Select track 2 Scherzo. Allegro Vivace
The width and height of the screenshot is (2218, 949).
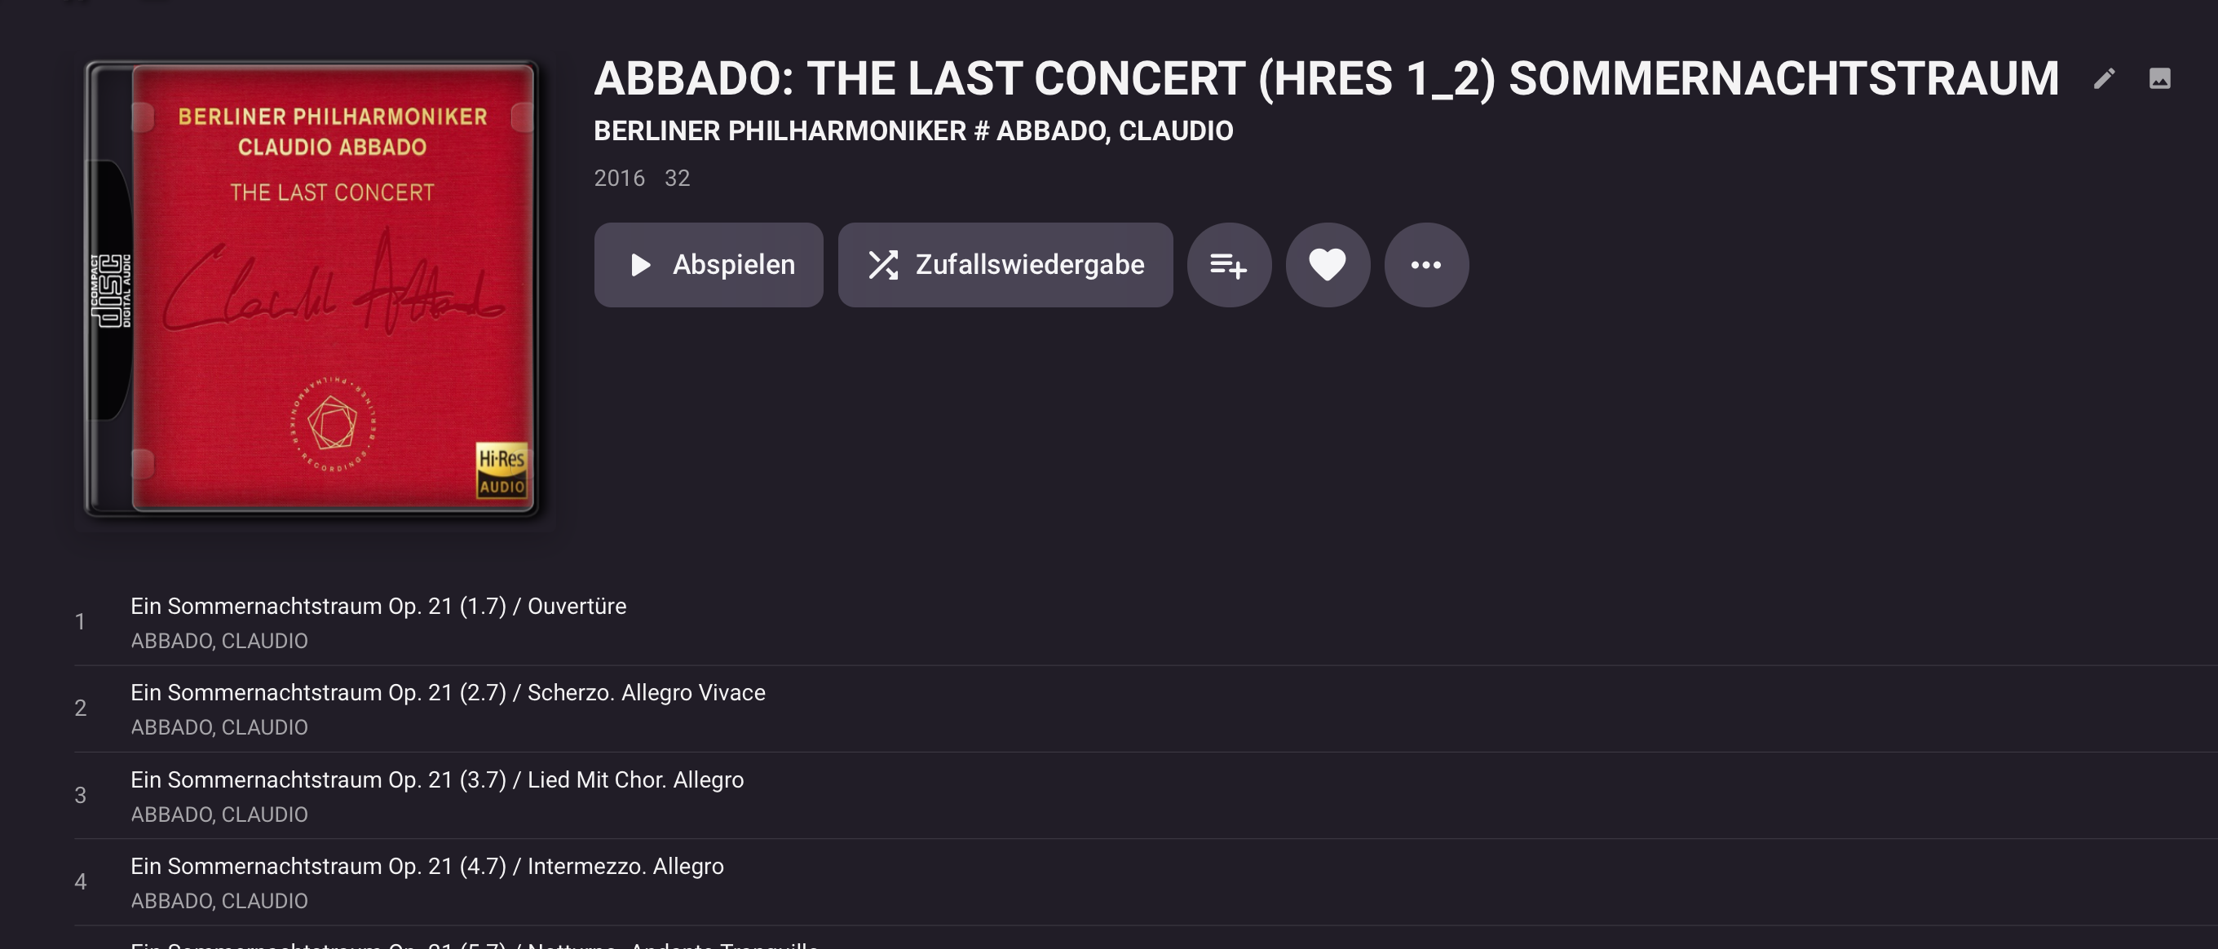tap(448, 693)
